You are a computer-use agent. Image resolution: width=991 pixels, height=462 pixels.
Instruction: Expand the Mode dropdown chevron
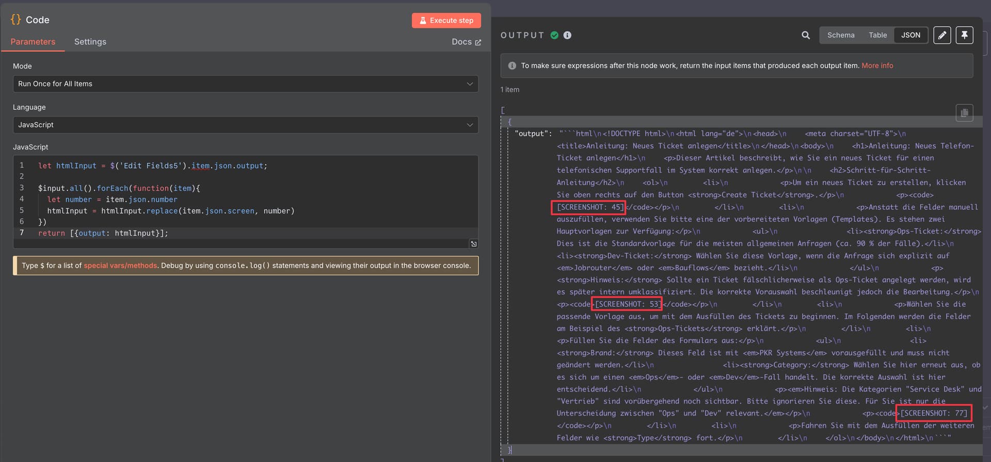pos(470,84)
